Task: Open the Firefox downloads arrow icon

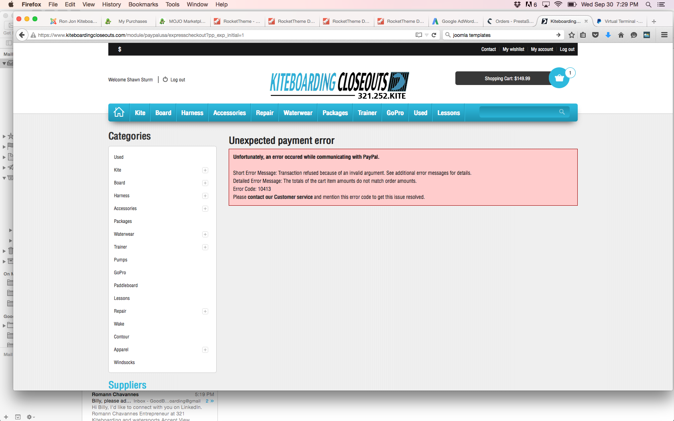Action: tap(608, 35)
